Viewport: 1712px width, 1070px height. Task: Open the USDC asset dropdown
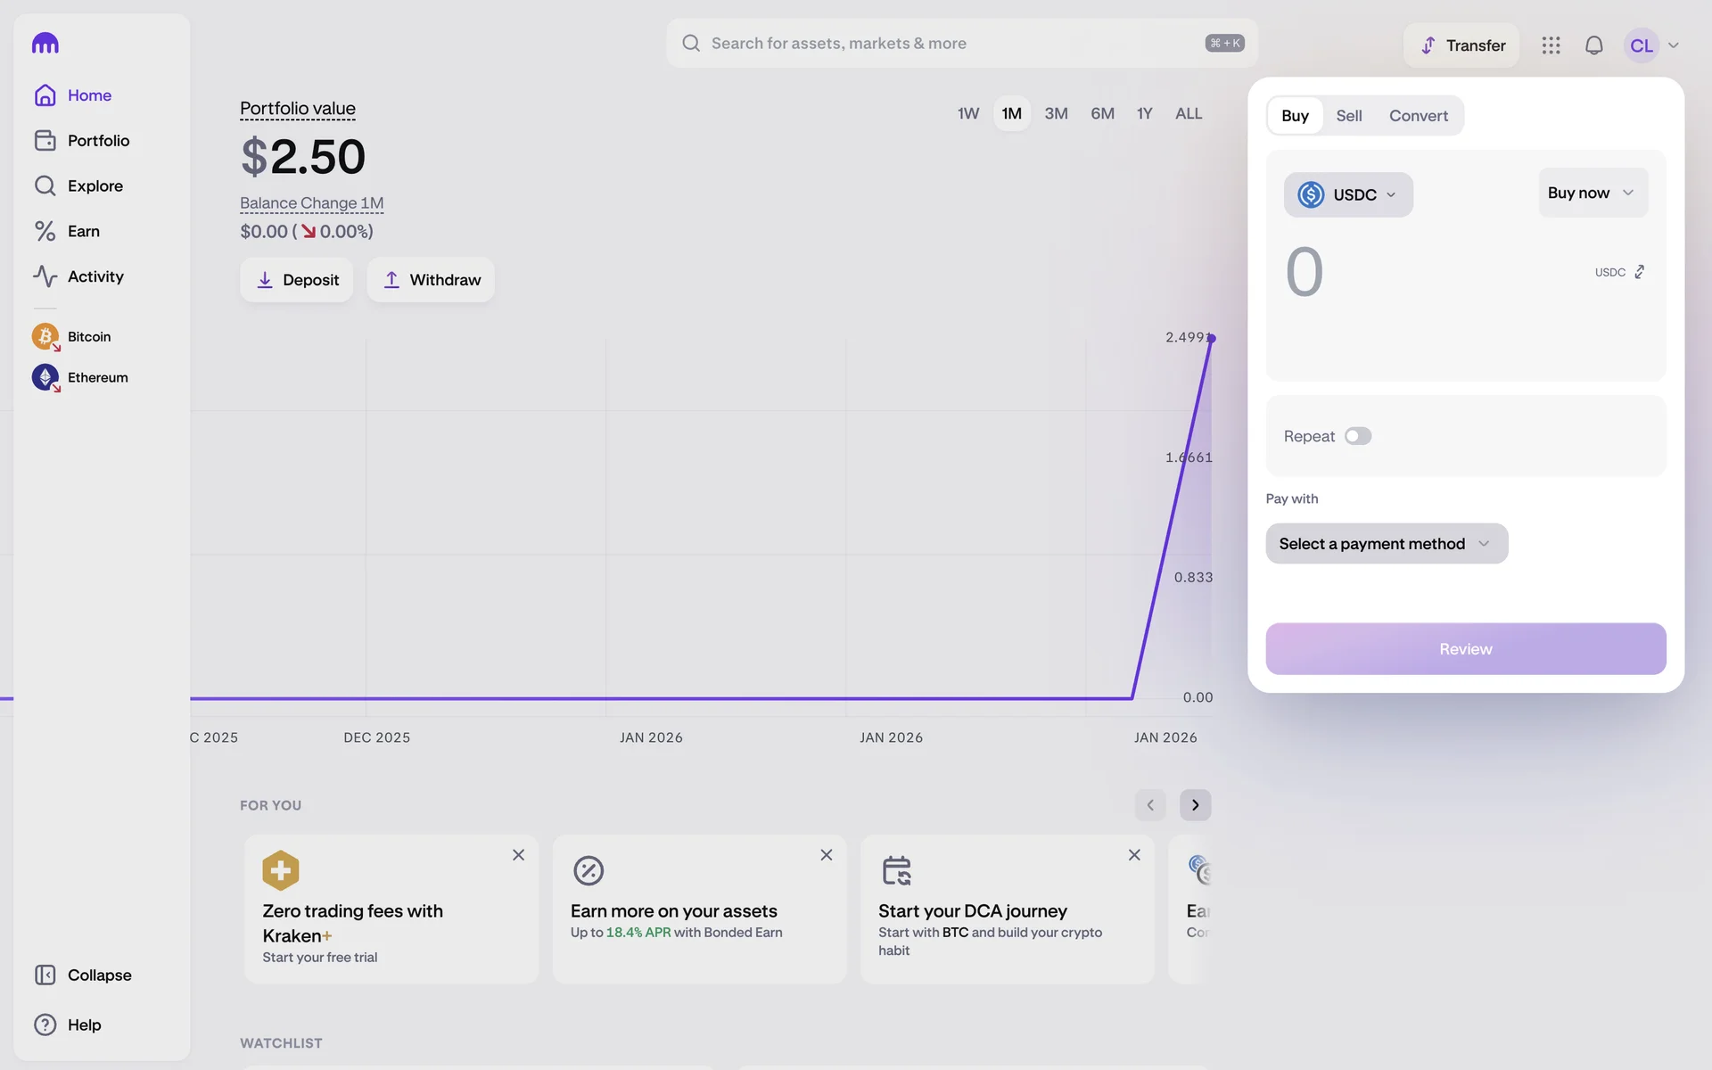1347,194
